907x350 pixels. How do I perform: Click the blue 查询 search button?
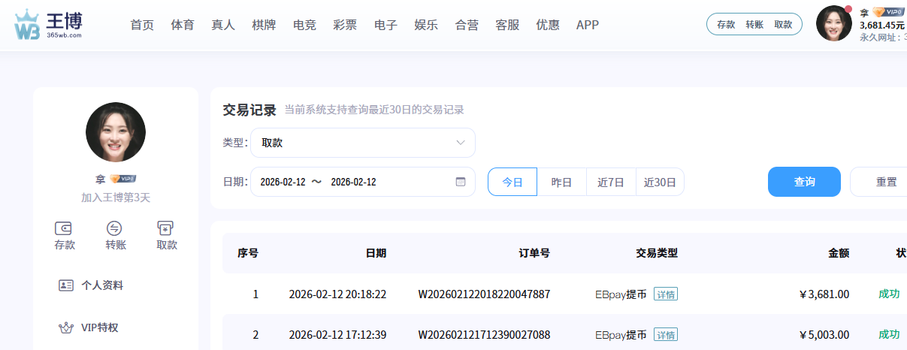[804, 182]
